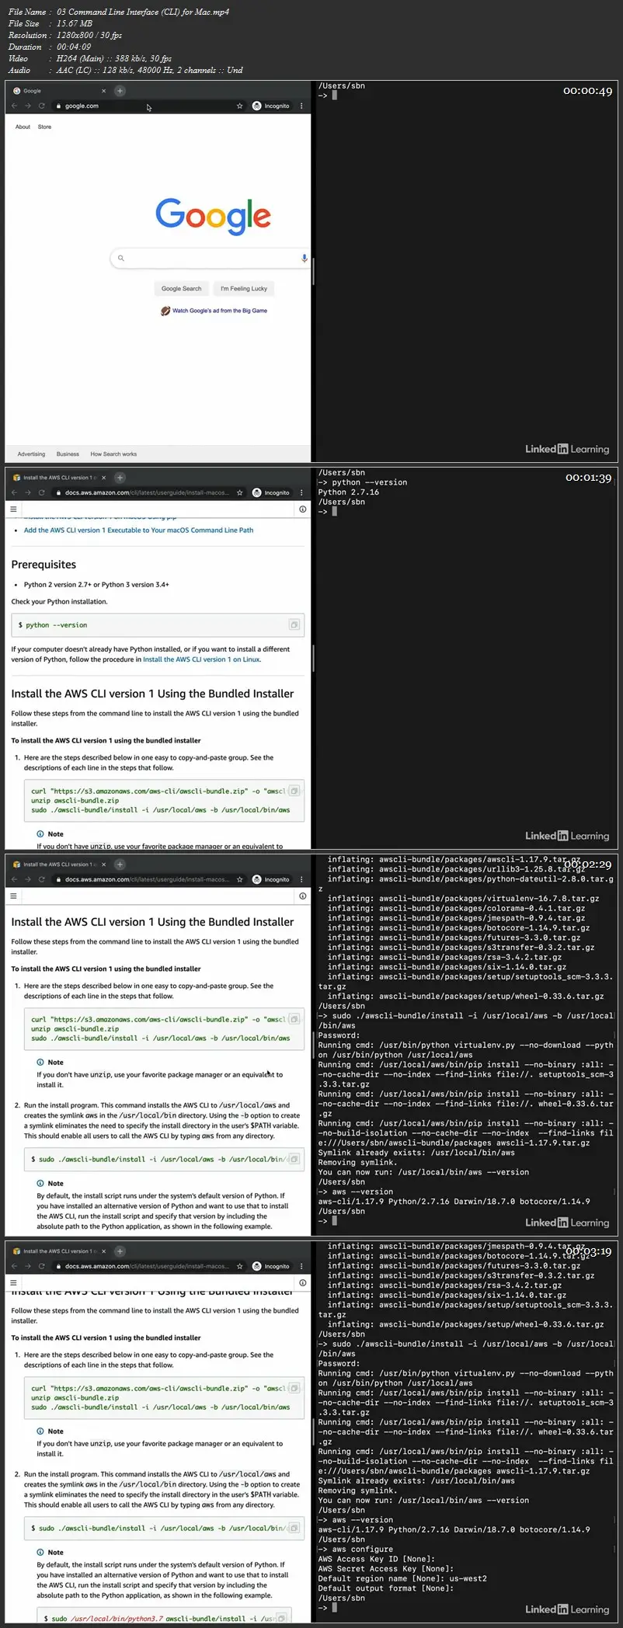
Task: Open the Store link on Google page
Action: point(45,127)
